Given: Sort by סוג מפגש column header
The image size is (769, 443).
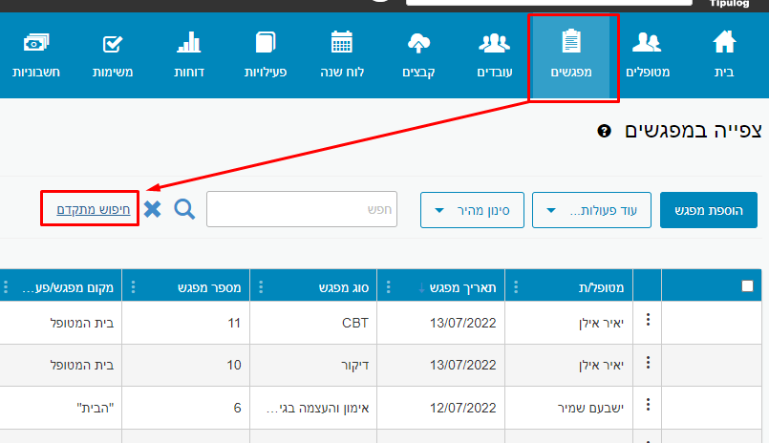Looking at the screenshot, I should click(x=344, y=287).
